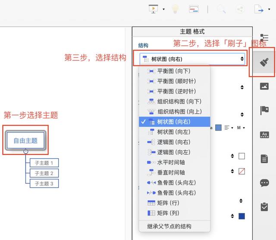
Task: Choose 鱼骨图 (头向右) structure
Action: pyautogui.click(x=175, y=193)
